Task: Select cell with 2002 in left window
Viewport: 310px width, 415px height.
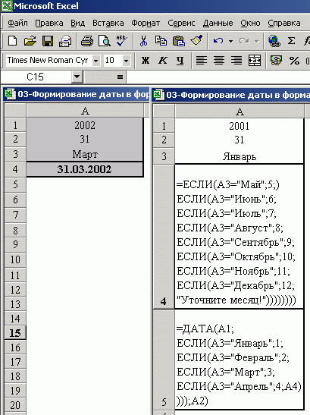Action: coord(85,125)
